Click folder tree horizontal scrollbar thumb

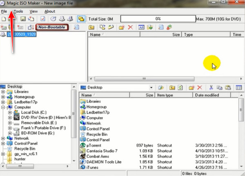tap(20, 166)
